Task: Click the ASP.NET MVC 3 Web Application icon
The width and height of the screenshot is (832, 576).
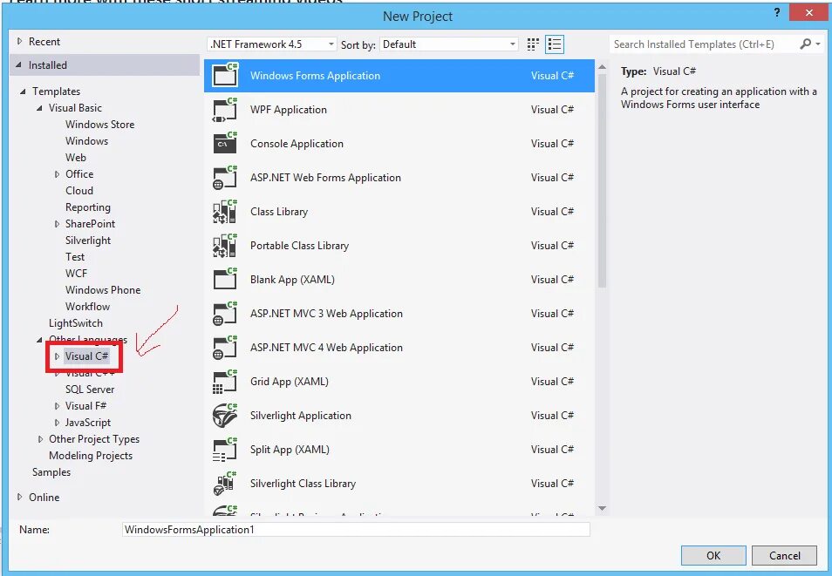Action: 225,313
